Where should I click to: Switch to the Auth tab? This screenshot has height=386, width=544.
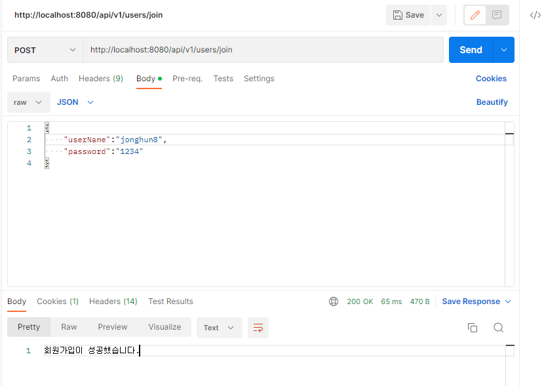click(60, 79)
